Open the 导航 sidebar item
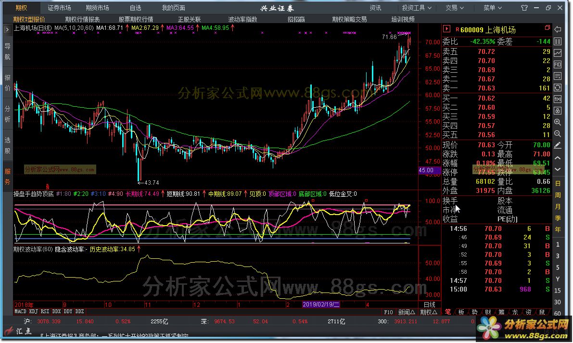 tap(7, 51)
